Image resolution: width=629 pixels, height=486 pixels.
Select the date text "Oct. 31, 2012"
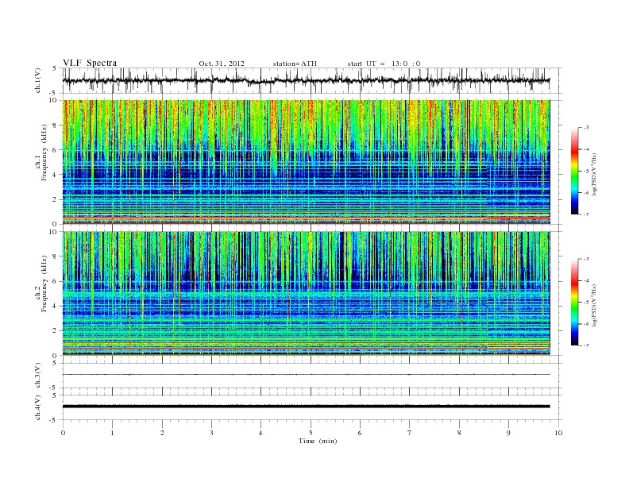tap(222, 64)
